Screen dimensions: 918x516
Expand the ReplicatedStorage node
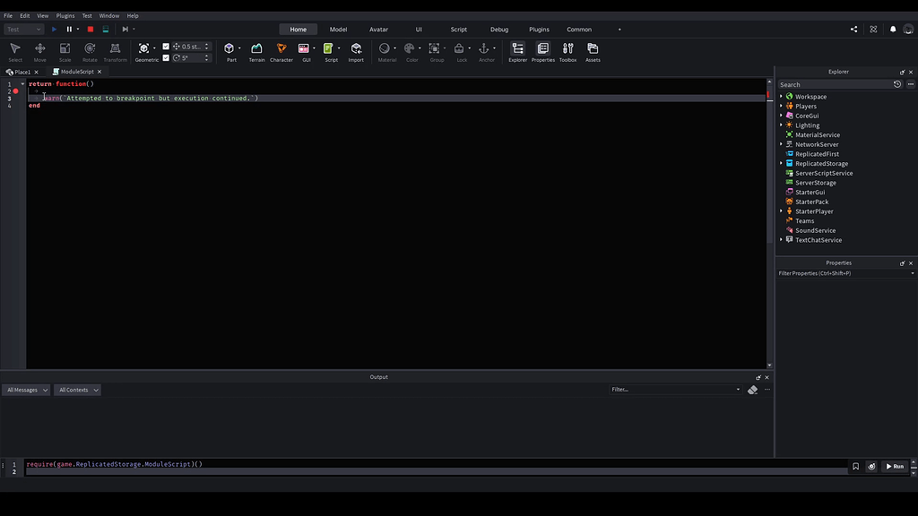781,163
